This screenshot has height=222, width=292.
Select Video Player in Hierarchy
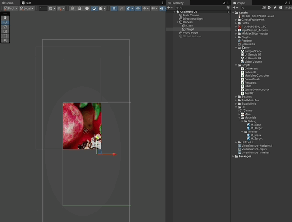pos(191,33)
